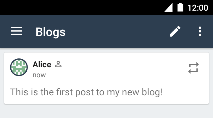Tap the reblog arrows icon

[193, 68]
